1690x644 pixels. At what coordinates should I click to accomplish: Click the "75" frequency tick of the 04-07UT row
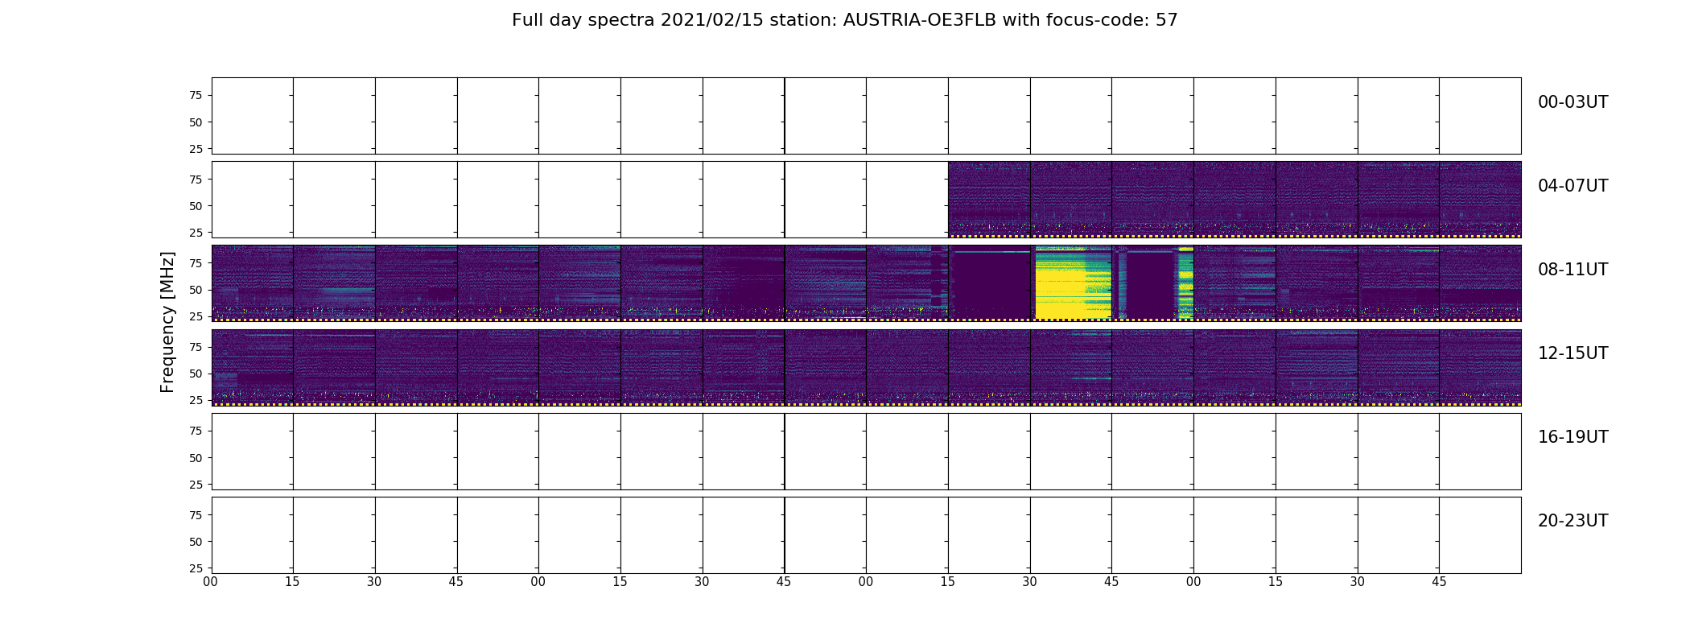pyautogui.click(x=196, y=180)
